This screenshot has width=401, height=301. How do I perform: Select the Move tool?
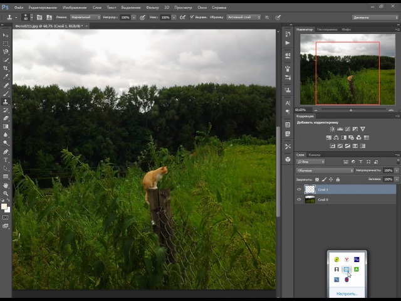coord(6,36)
